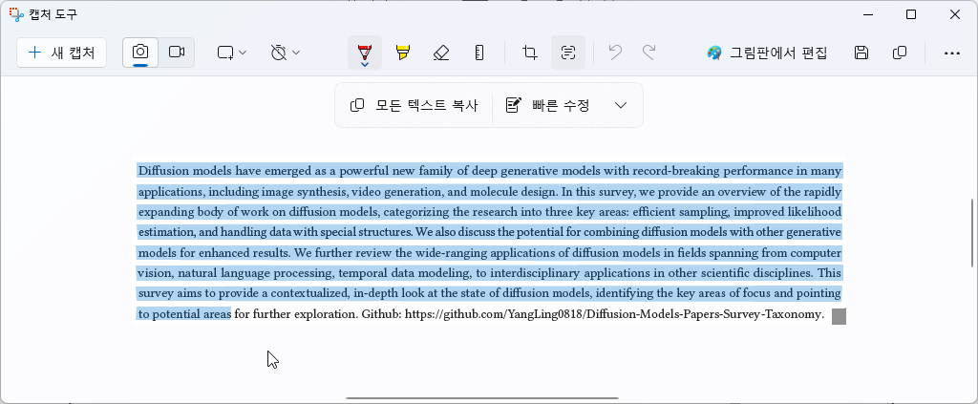The width and height of the screenshot is (978, 404).
Task: Click the gray square after 'Taxonomy.'
Action: [x=839, y=316]
